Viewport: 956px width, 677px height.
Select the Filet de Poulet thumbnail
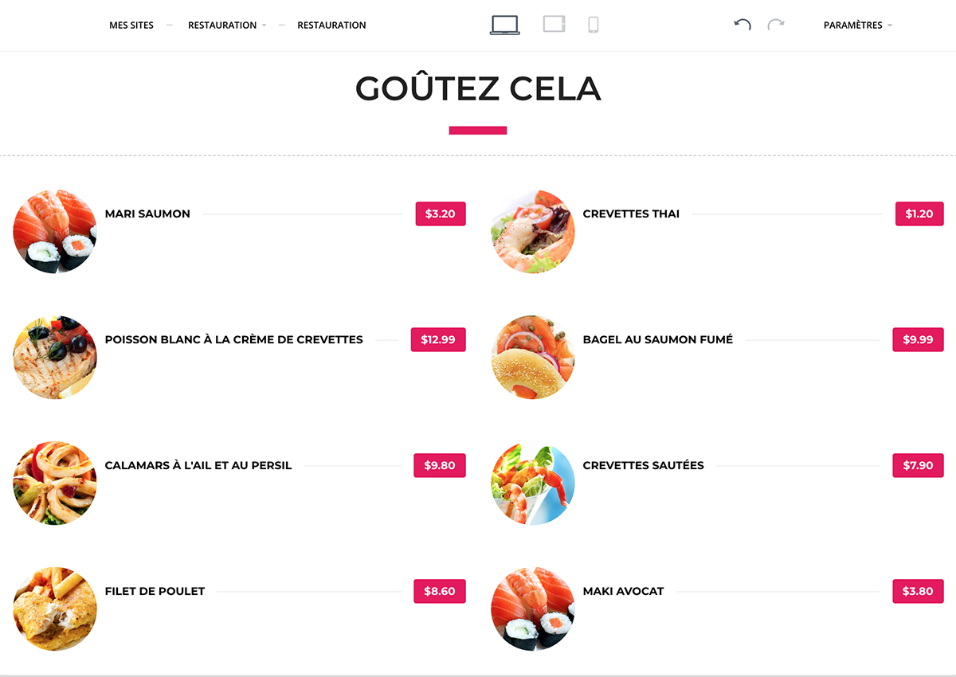click(x=55, y=609)
